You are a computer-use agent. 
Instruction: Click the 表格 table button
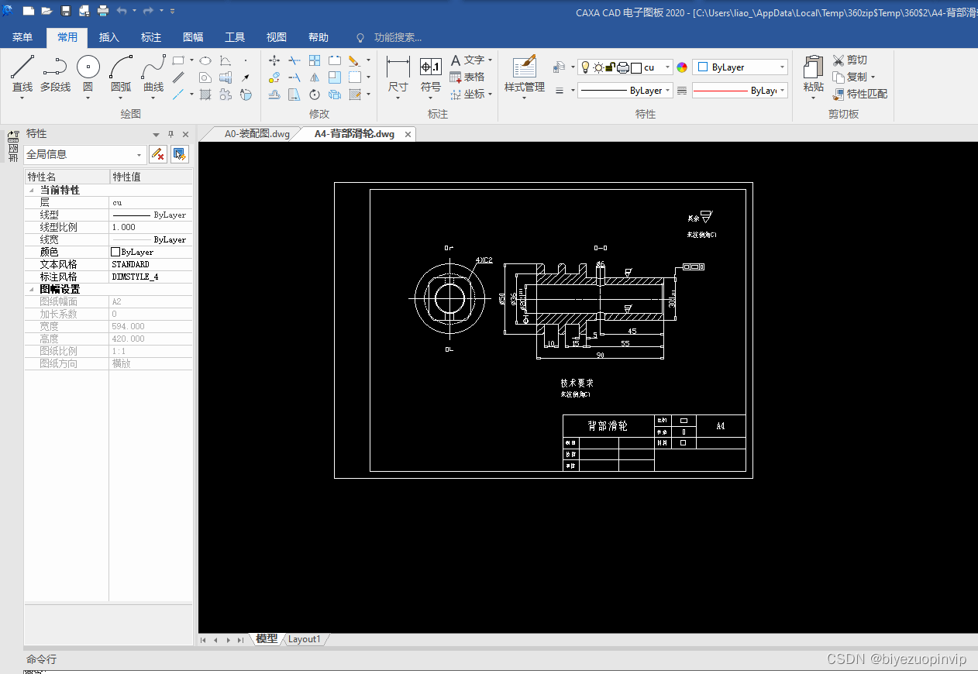(x=467, y=77)
